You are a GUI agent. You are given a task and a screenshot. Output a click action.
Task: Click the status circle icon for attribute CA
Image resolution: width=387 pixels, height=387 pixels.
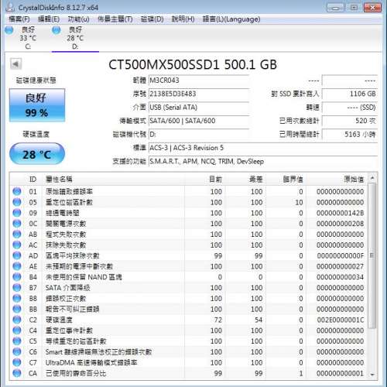click(17, 373)
